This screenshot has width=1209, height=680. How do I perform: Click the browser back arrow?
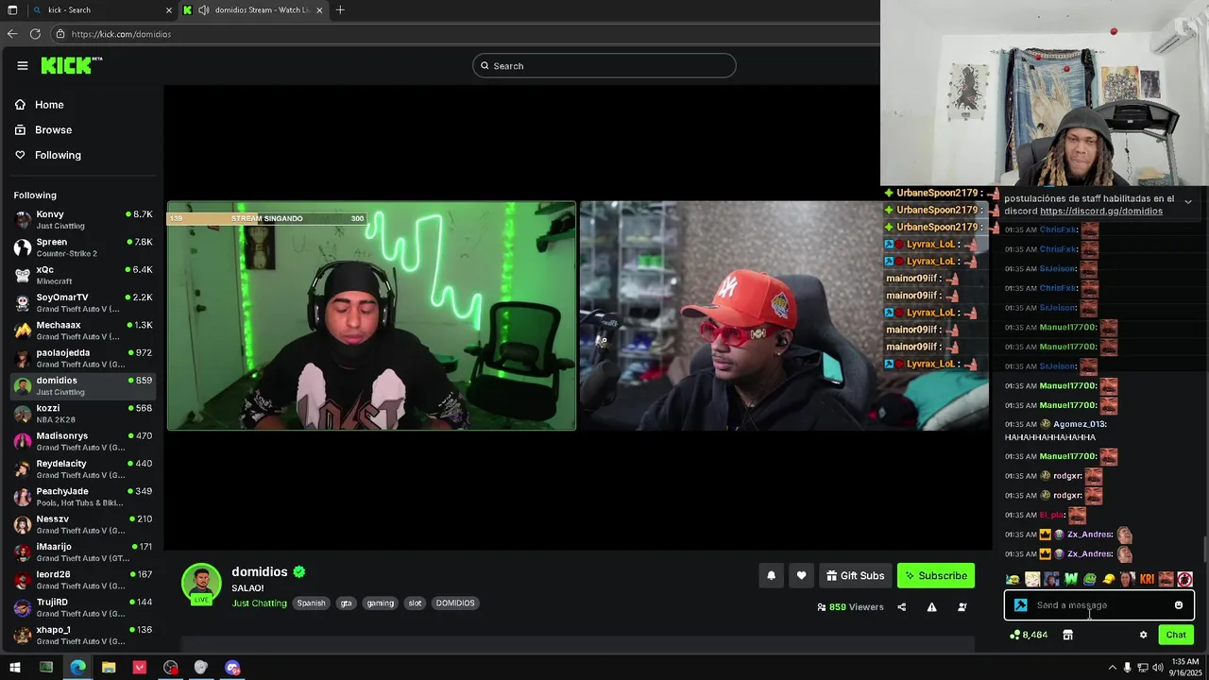click(x=12, y=34)
